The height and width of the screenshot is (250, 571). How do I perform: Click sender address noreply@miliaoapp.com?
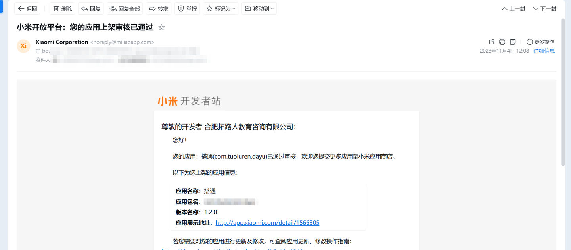(122, 42)
